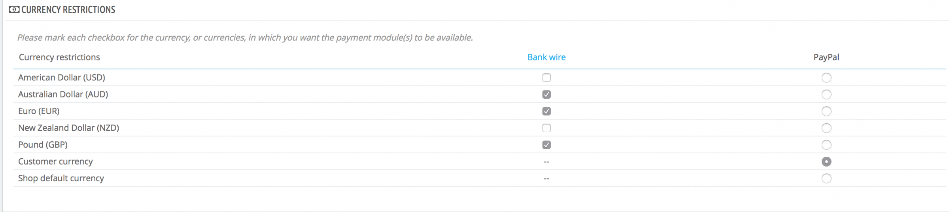Click the Currency restrictions column header

pyautogui.click(x=59, y=57)
